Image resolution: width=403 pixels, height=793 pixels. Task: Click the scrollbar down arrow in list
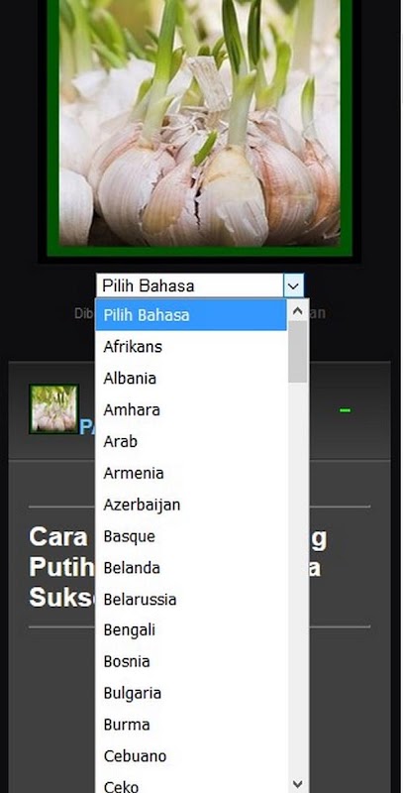(297, 784)
